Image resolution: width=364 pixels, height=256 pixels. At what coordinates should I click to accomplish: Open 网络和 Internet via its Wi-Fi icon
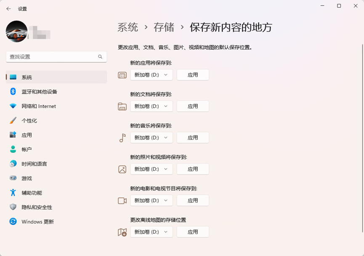[x=13, y=106]
